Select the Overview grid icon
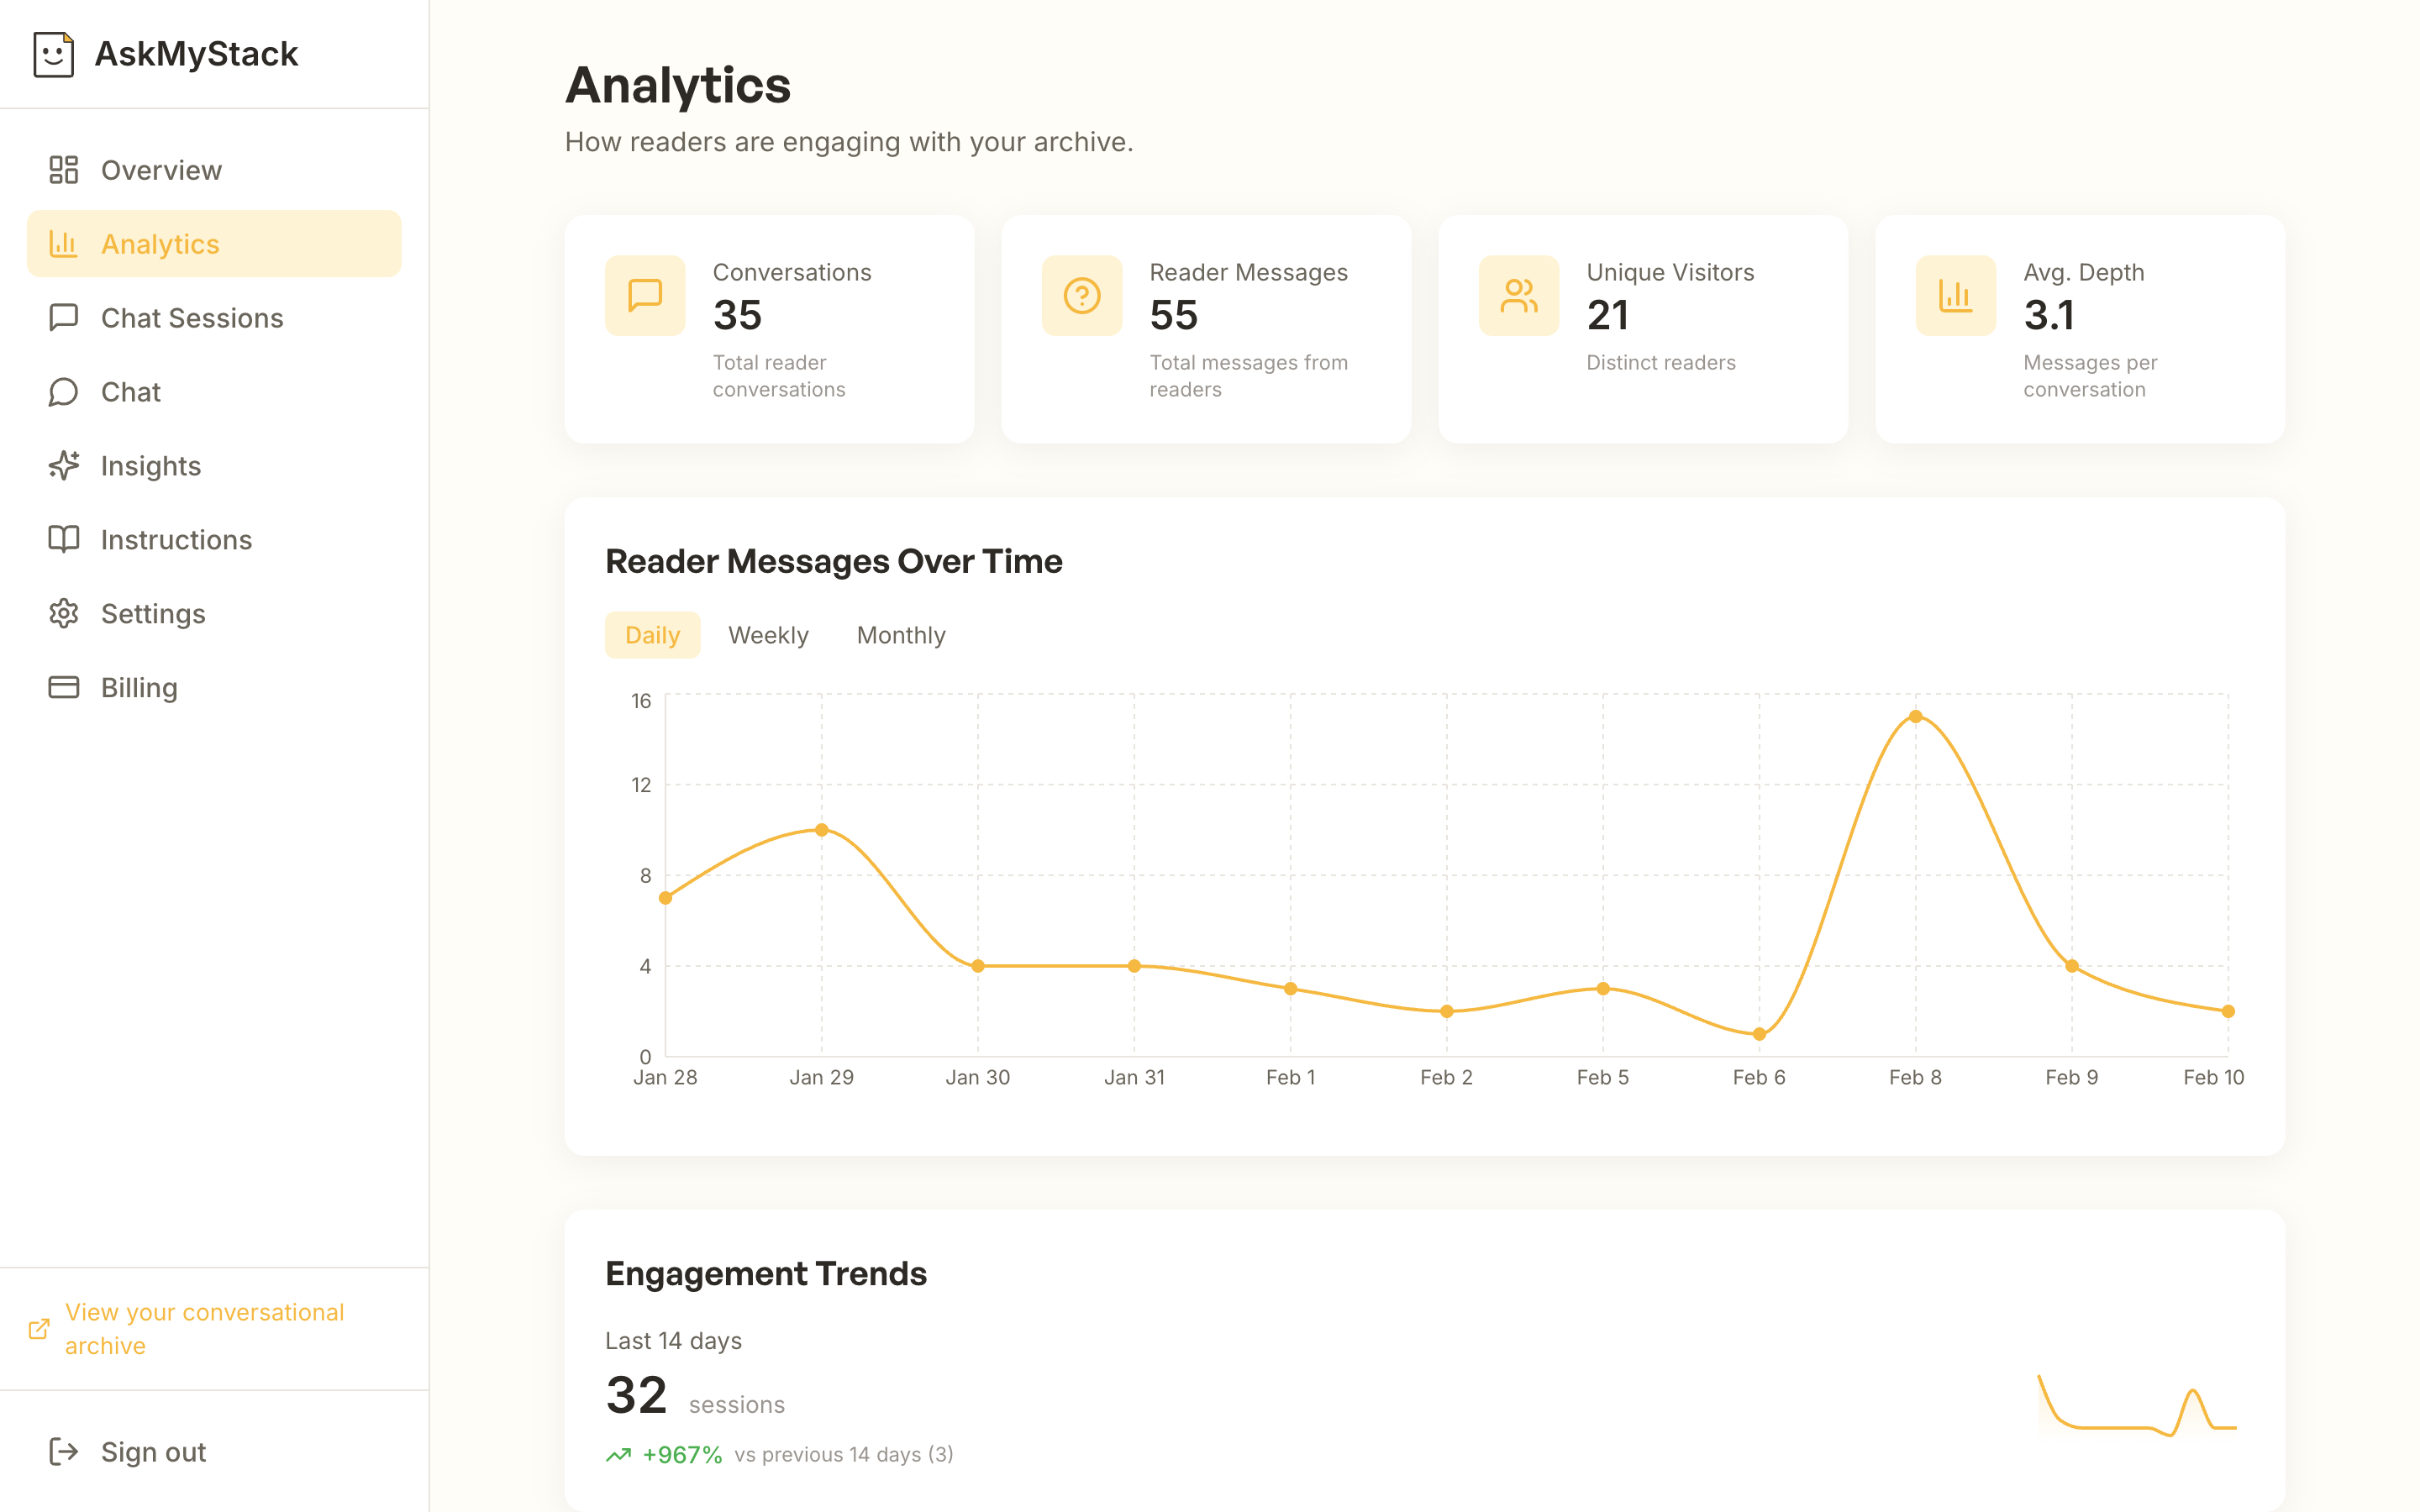 (63, 170)
